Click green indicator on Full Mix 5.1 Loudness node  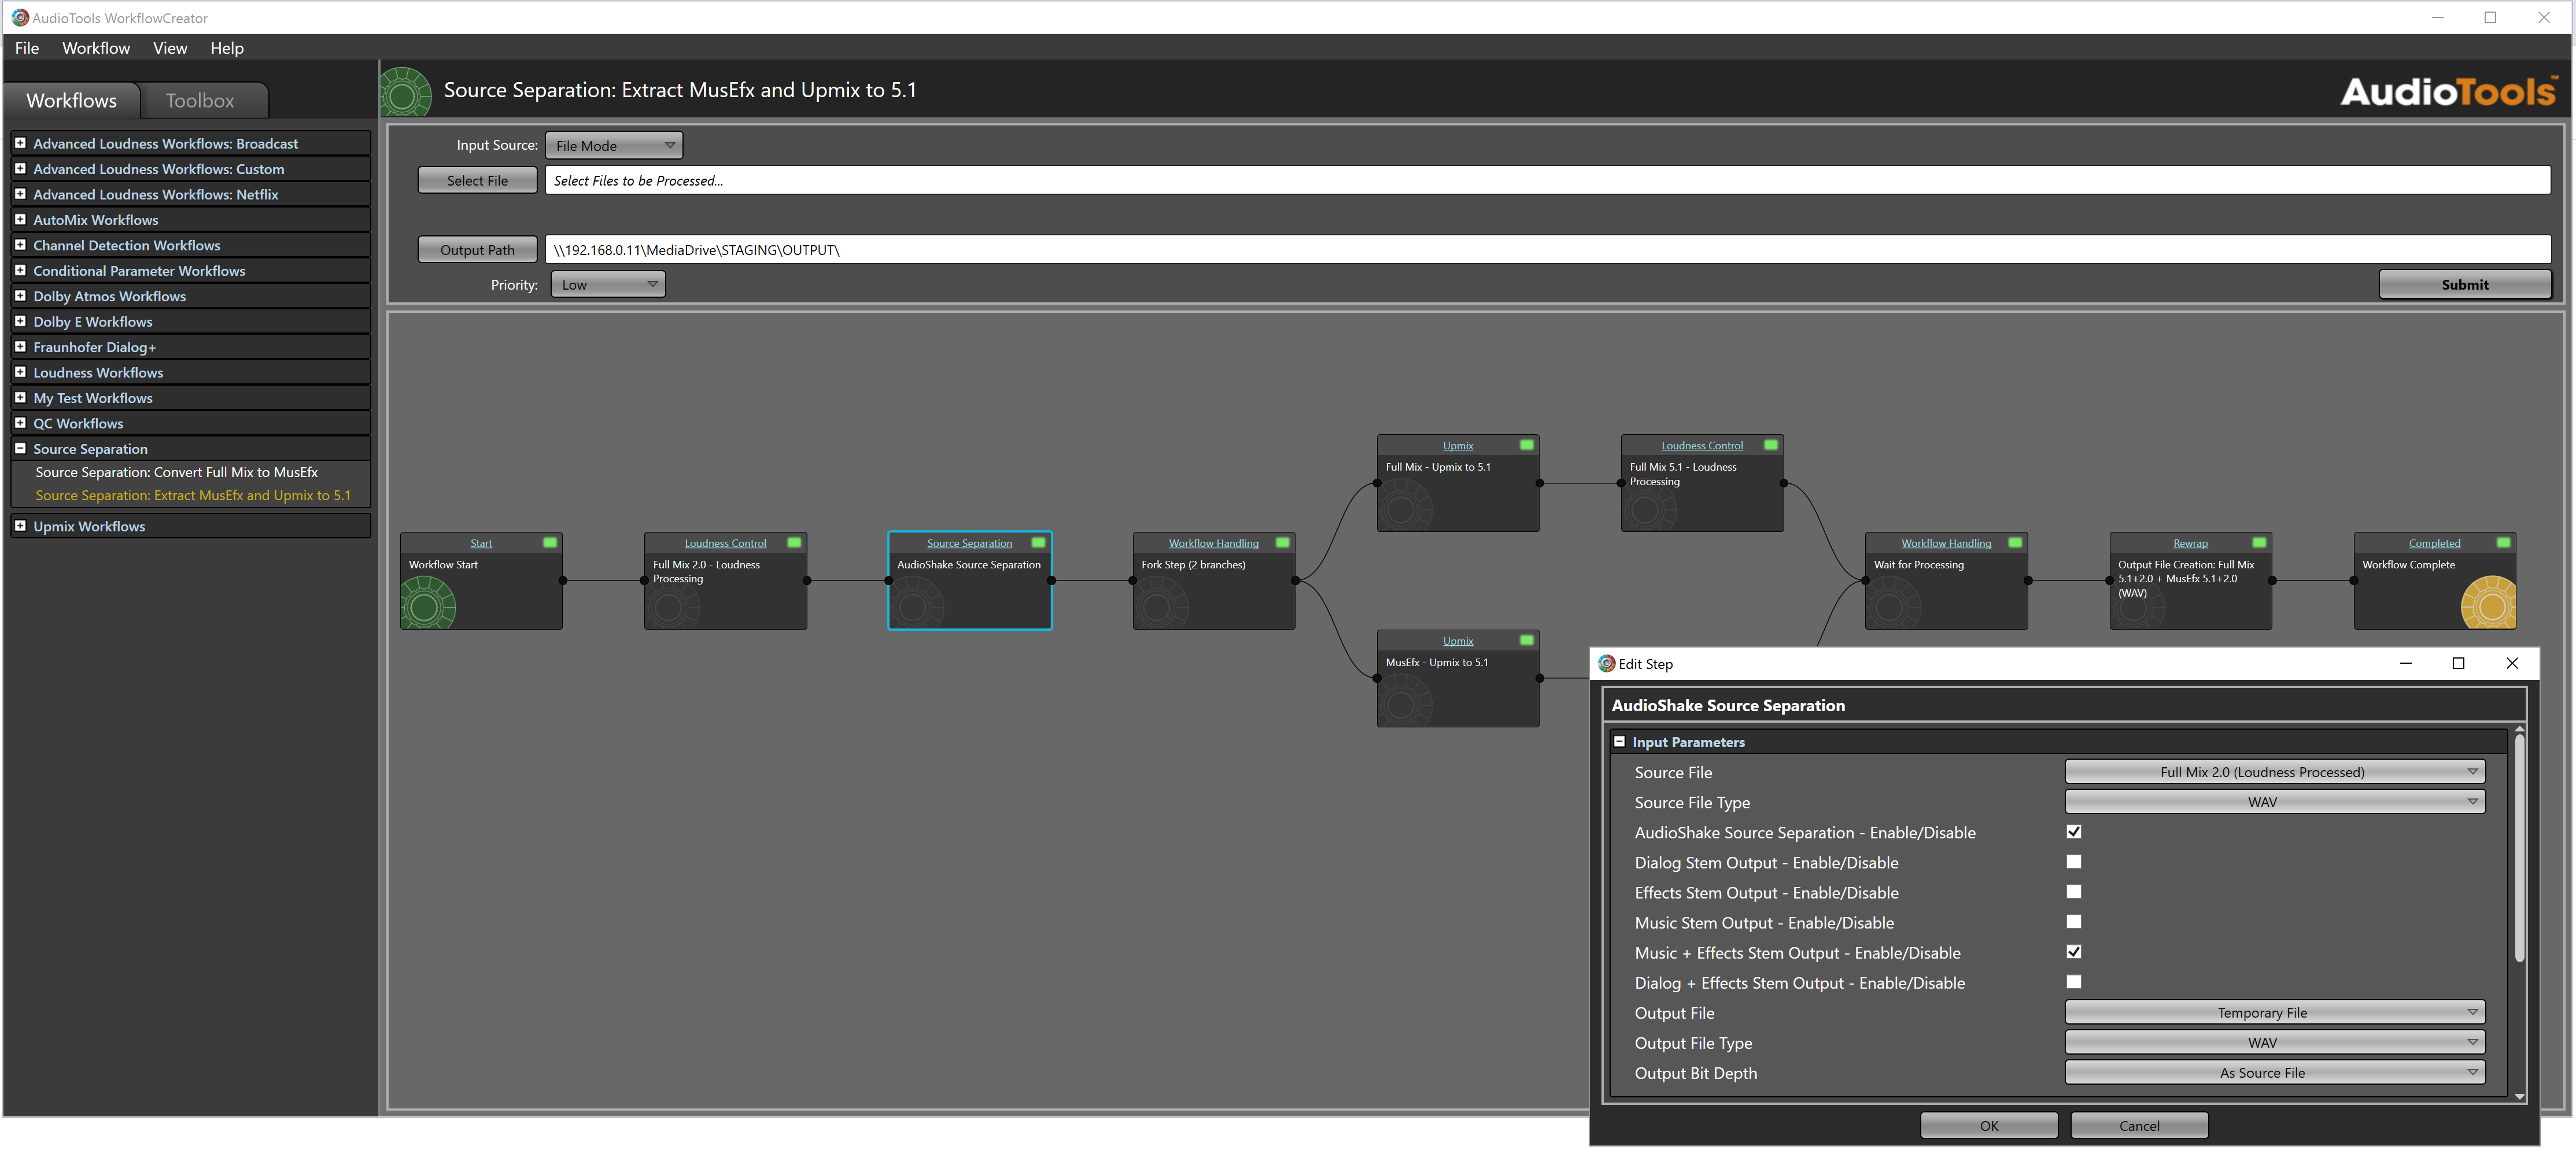pos(1770,445)
